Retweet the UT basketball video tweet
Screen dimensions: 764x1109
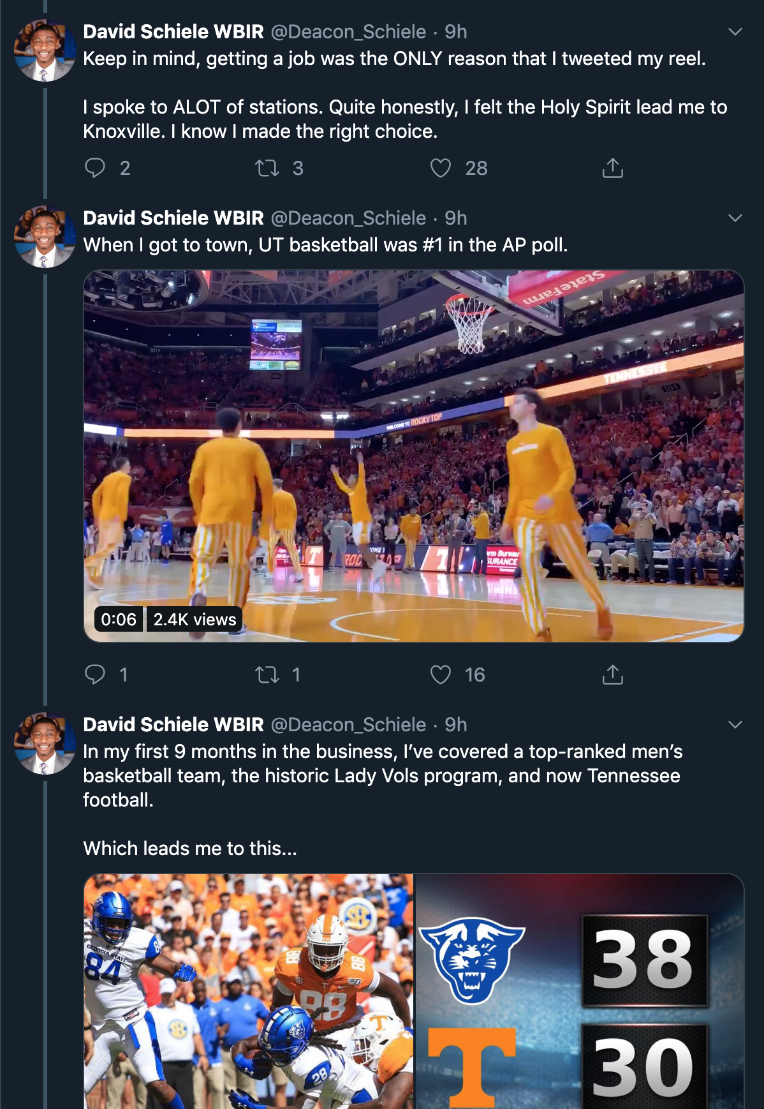pos(267,674)
